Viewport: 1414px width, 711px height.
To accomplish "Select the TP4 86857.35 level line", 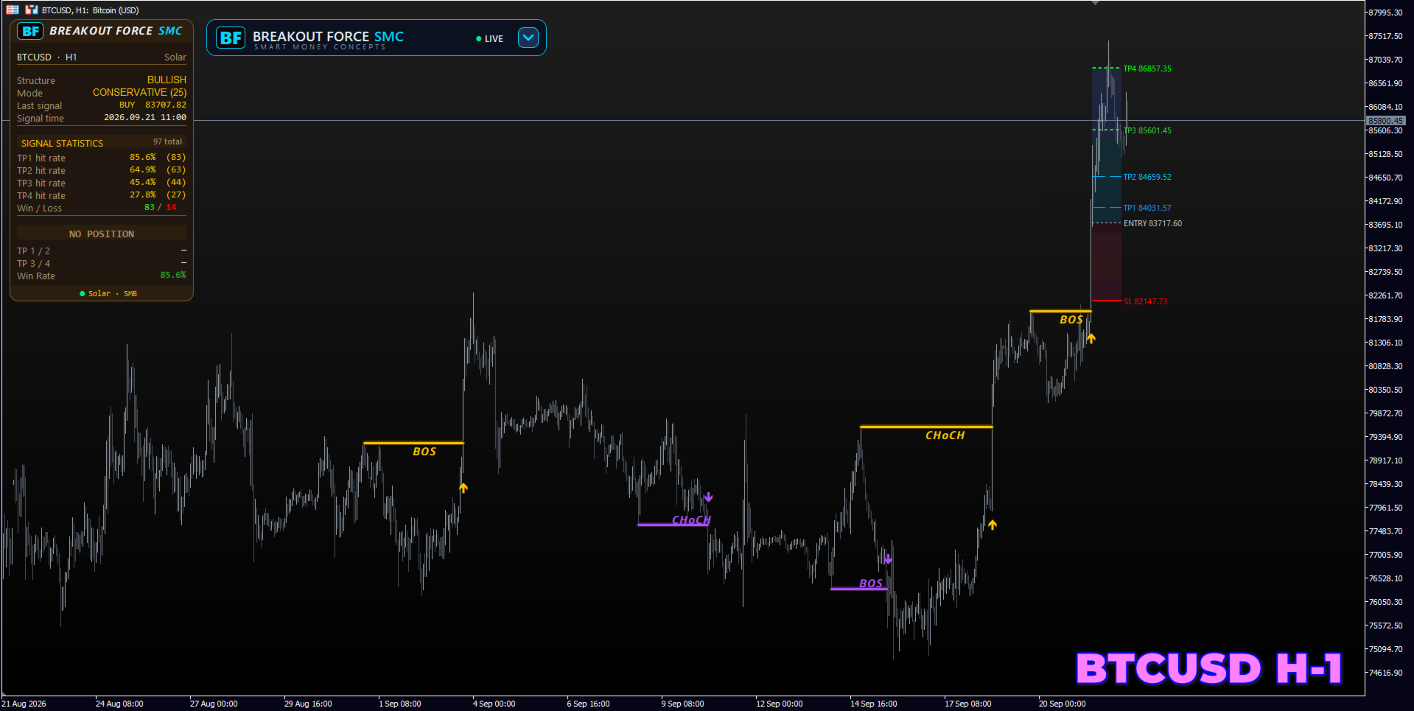I will point(1107,68).
